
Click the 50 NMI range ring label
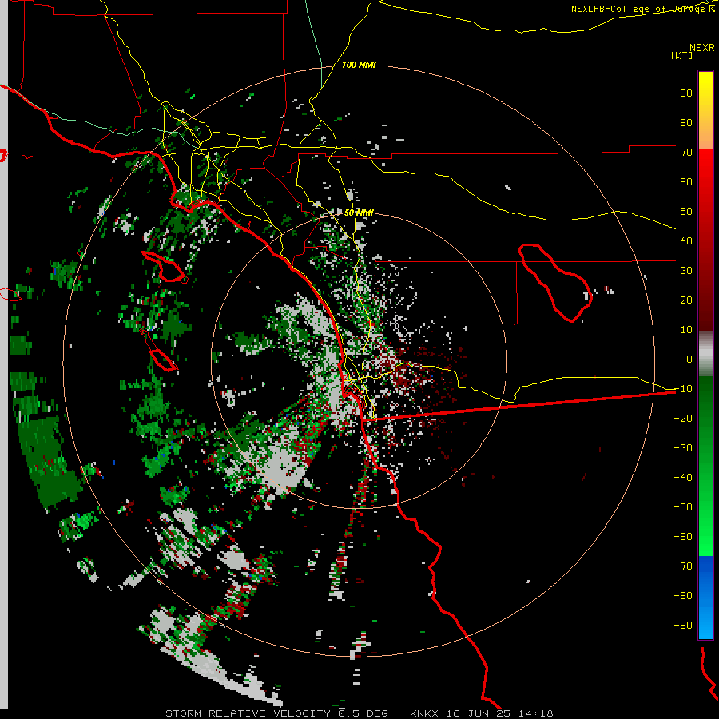point(359,213)
